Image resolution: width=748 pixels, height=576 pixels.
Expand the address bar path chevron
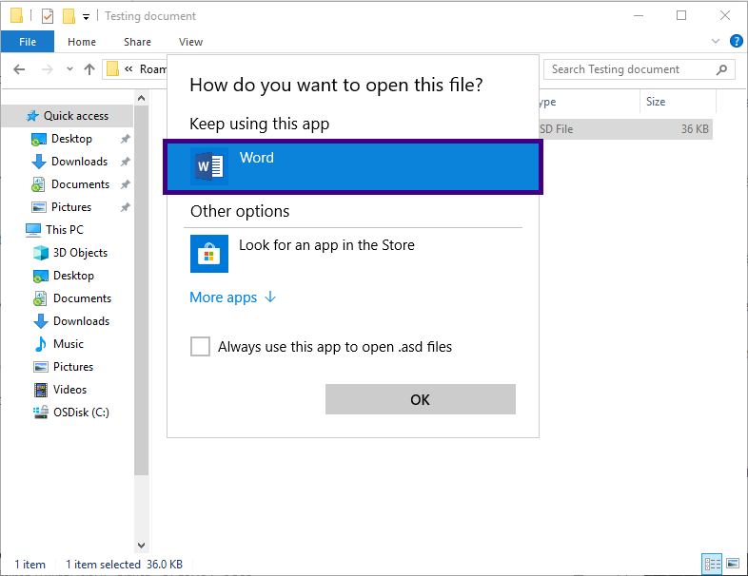tap(128, 69)
